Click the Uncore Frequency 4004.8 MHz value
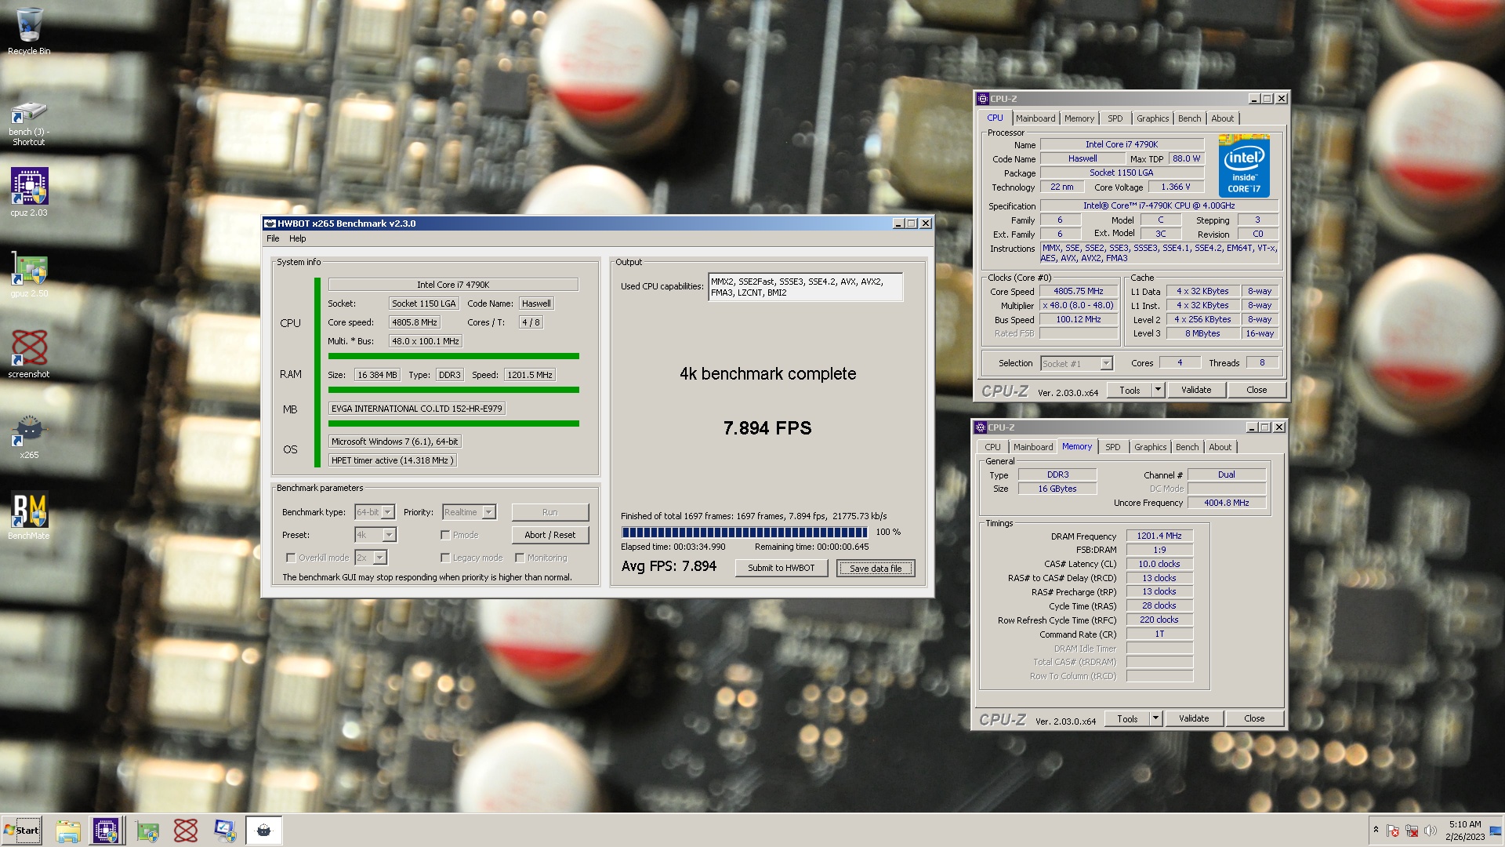1505x847 pixels. 1226,503
